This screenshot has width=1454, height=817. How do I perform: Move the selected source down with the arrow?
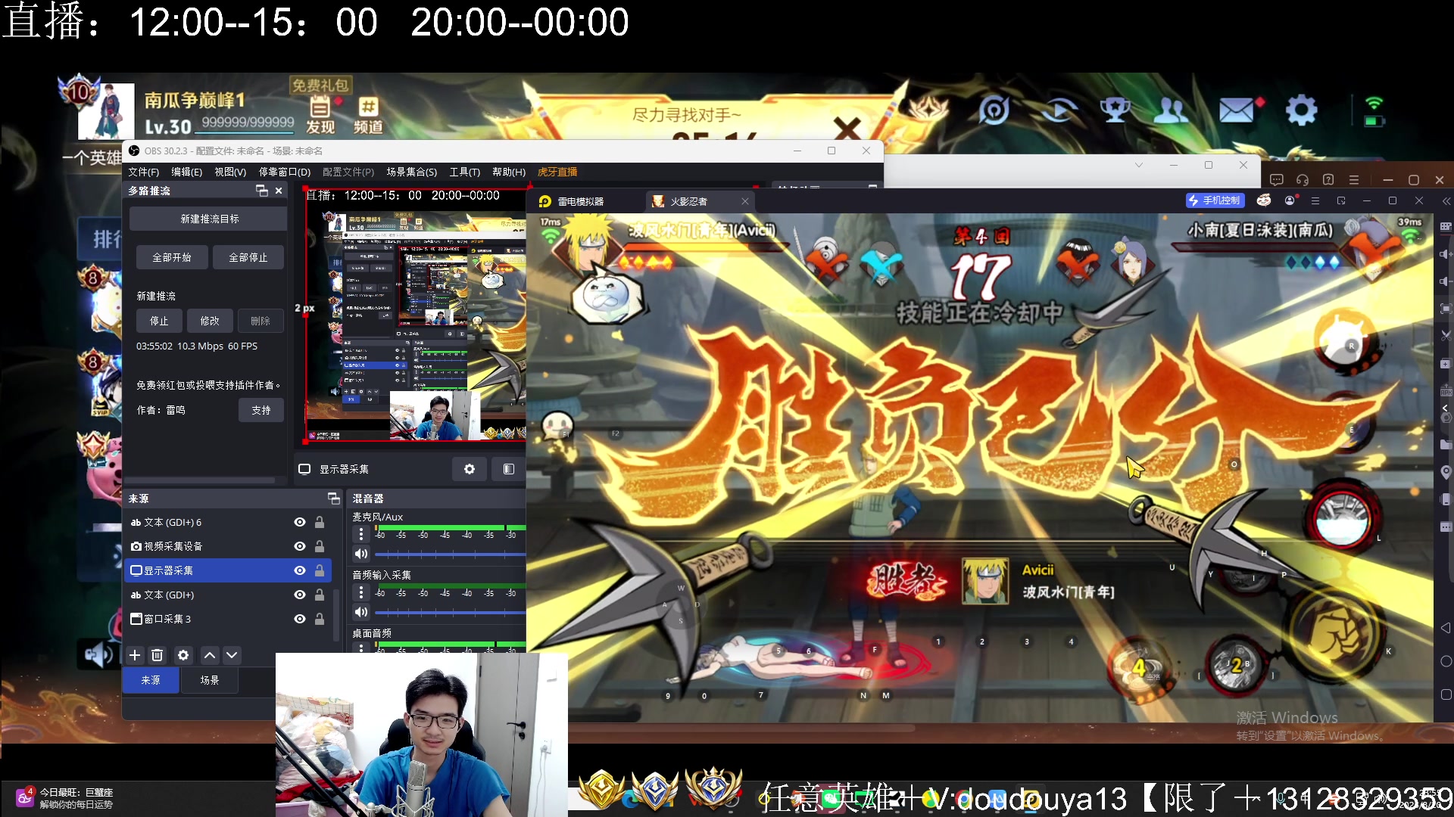pos(232,655)
